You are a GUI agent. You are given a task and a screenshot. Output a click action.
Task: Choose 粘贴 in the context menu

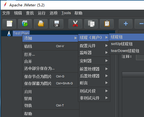pos(50,46)
